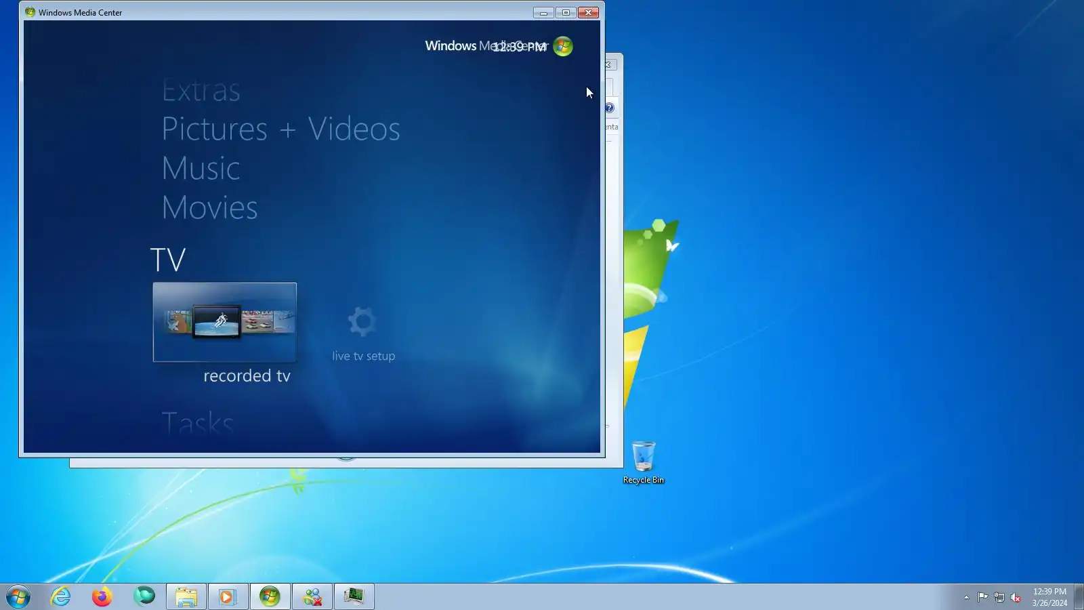Open the Windows Start menu orb
1084x610 pixels.
tap(18, 596)
